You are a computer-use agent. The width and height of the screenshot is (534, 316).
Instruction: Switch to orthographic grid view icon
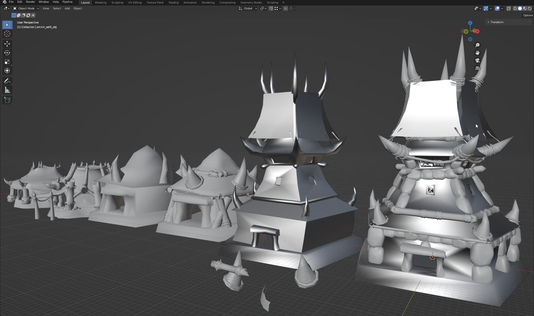pyautogui.click(x=477, y=68)
